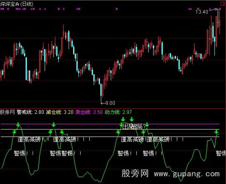The width and height of the screenshot is (226, 184).
Task: Click the 股旁网 indicator name label
Action: coord(7,112)
